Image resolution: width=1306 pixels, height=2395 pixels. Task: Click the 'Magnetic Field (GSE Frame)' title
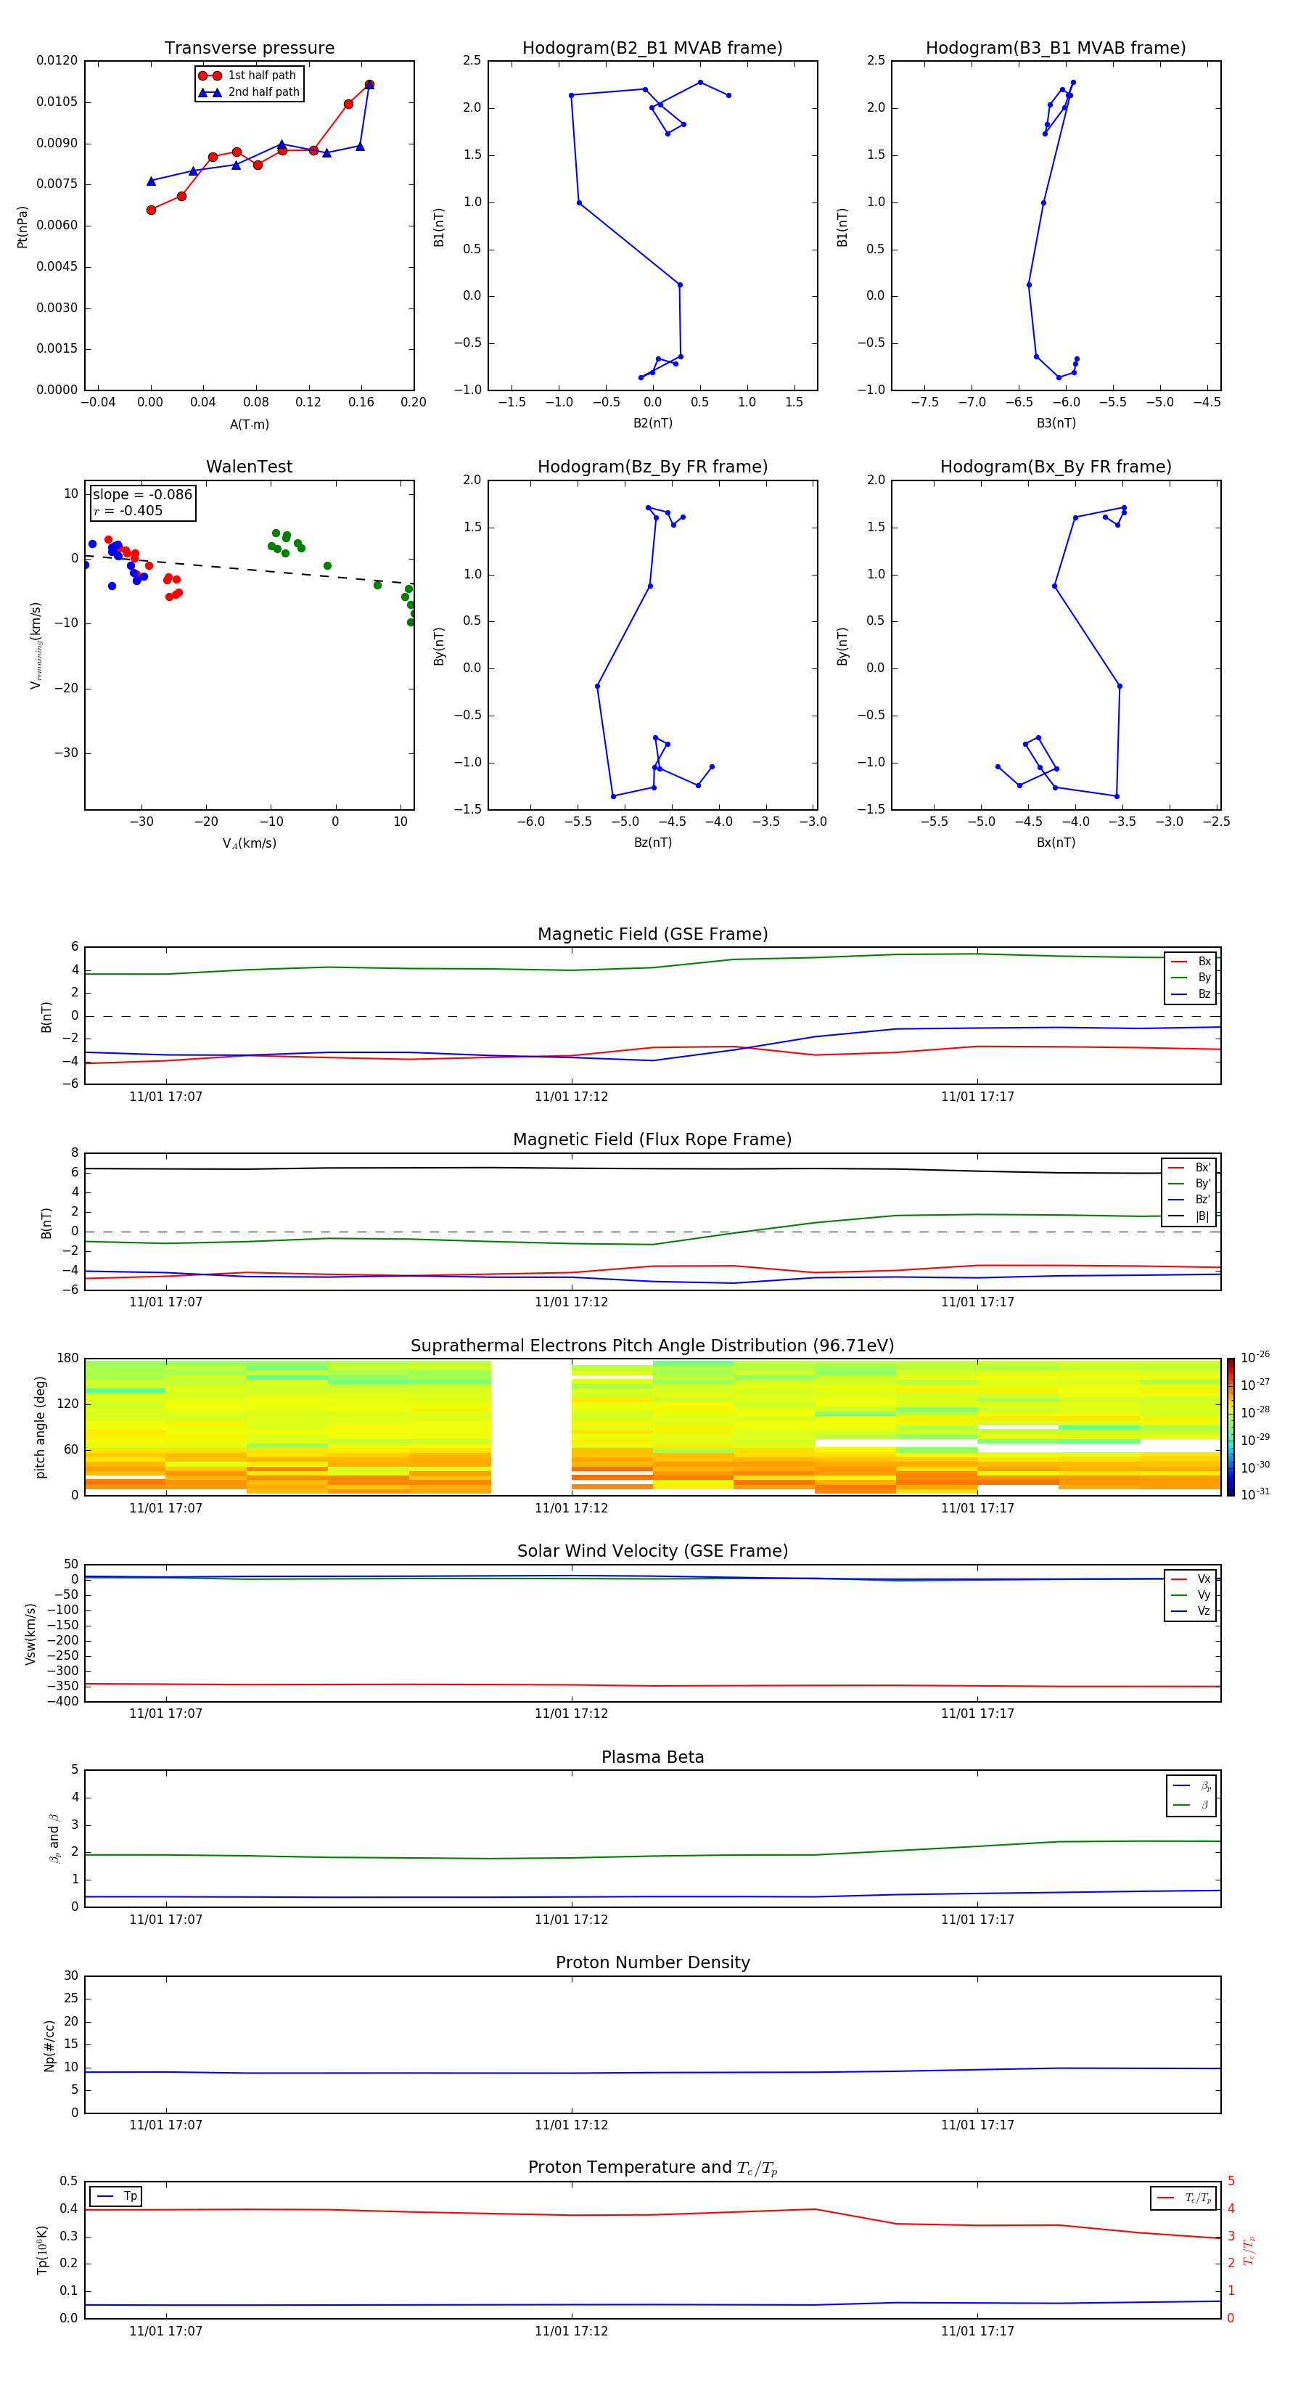coord(652,934)
